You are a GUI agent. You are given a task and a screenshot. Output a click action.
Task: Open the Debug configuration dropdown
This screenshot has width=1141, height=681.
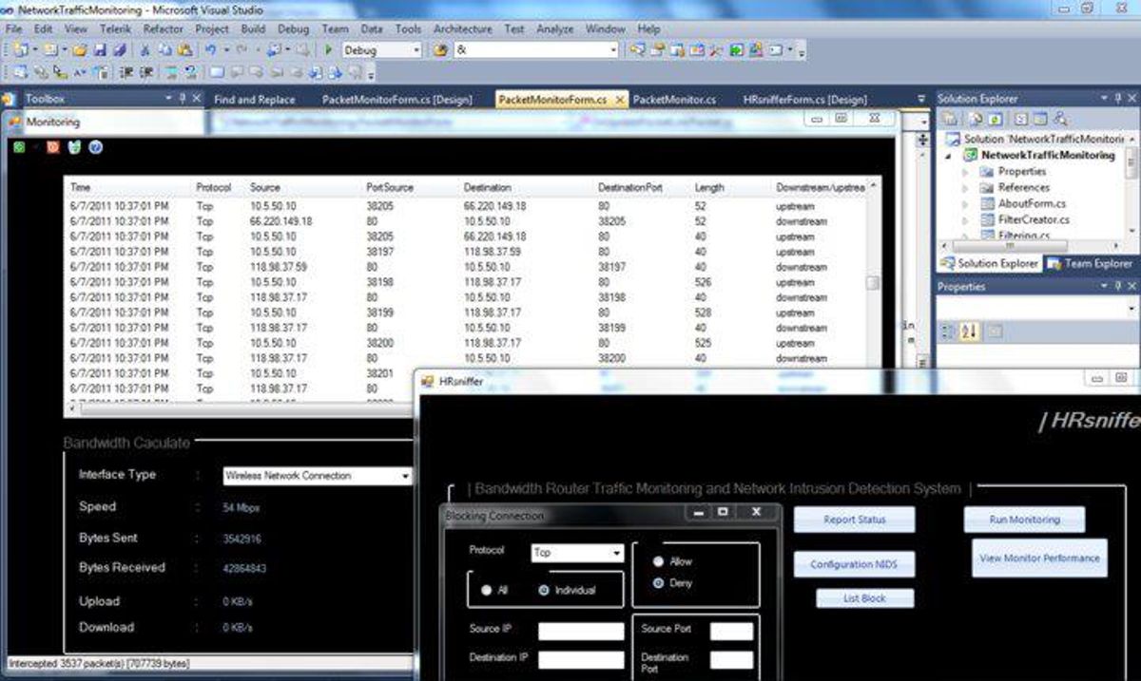(x=415, y=50)
